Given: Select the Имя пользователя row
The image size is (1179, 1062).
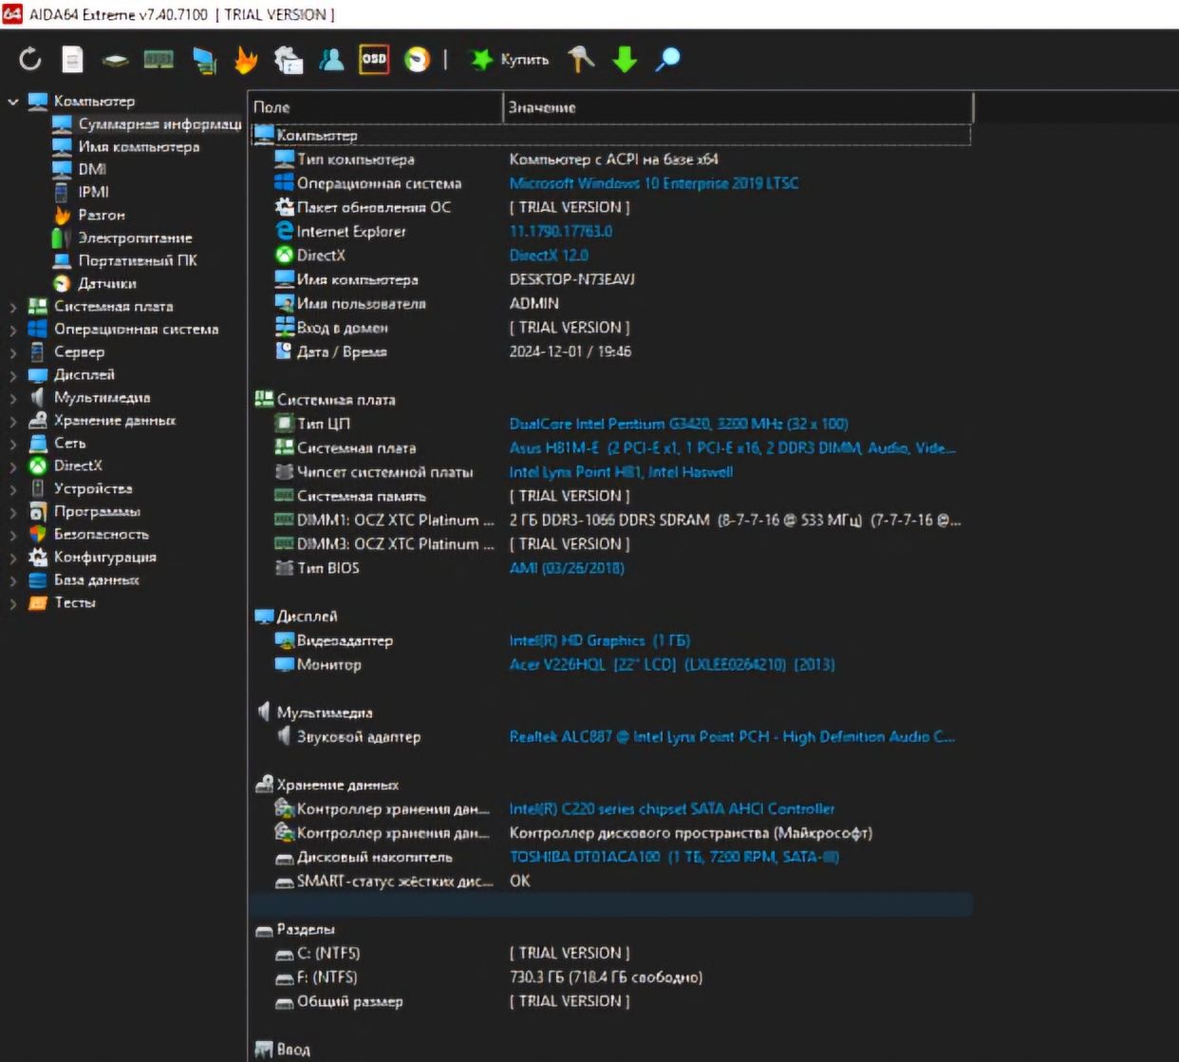Looking at the screenshot, I should 610,304.
